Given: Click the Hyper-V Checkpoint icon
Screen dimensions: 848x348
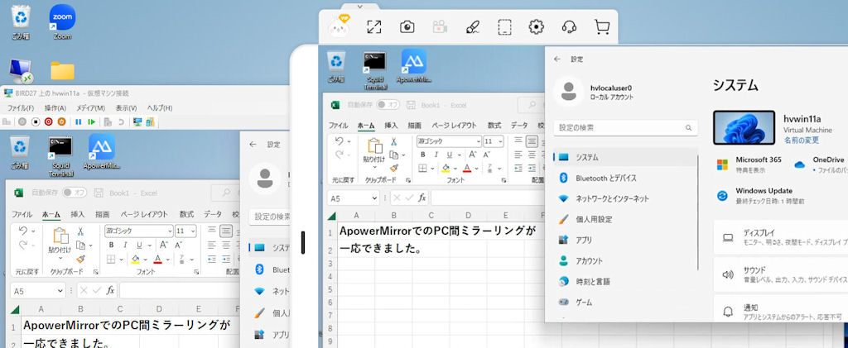Looking at the screenshot, I should click(x=108, y=122).
